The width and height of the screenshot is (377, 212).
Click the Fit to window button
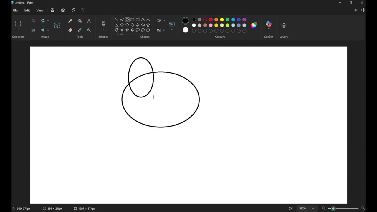coord(291,208)
